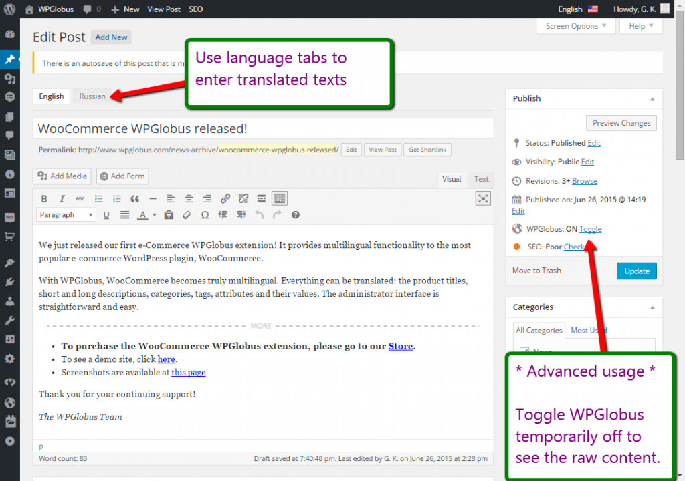Click the Move to Trash link
The image size is (685, 481).
coord(536,271)
